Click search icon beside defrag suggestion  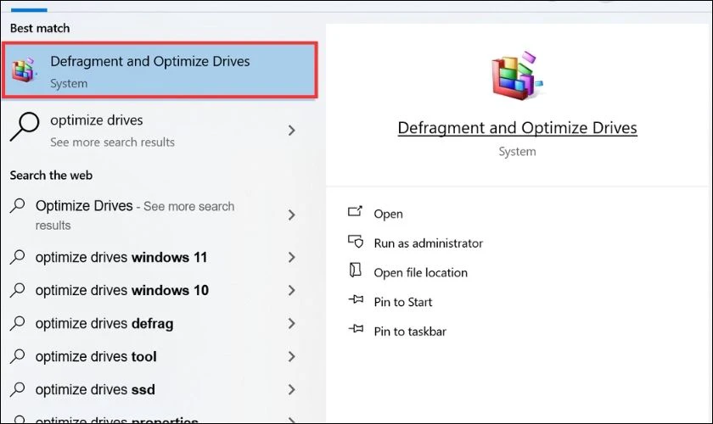pos(18,323)
